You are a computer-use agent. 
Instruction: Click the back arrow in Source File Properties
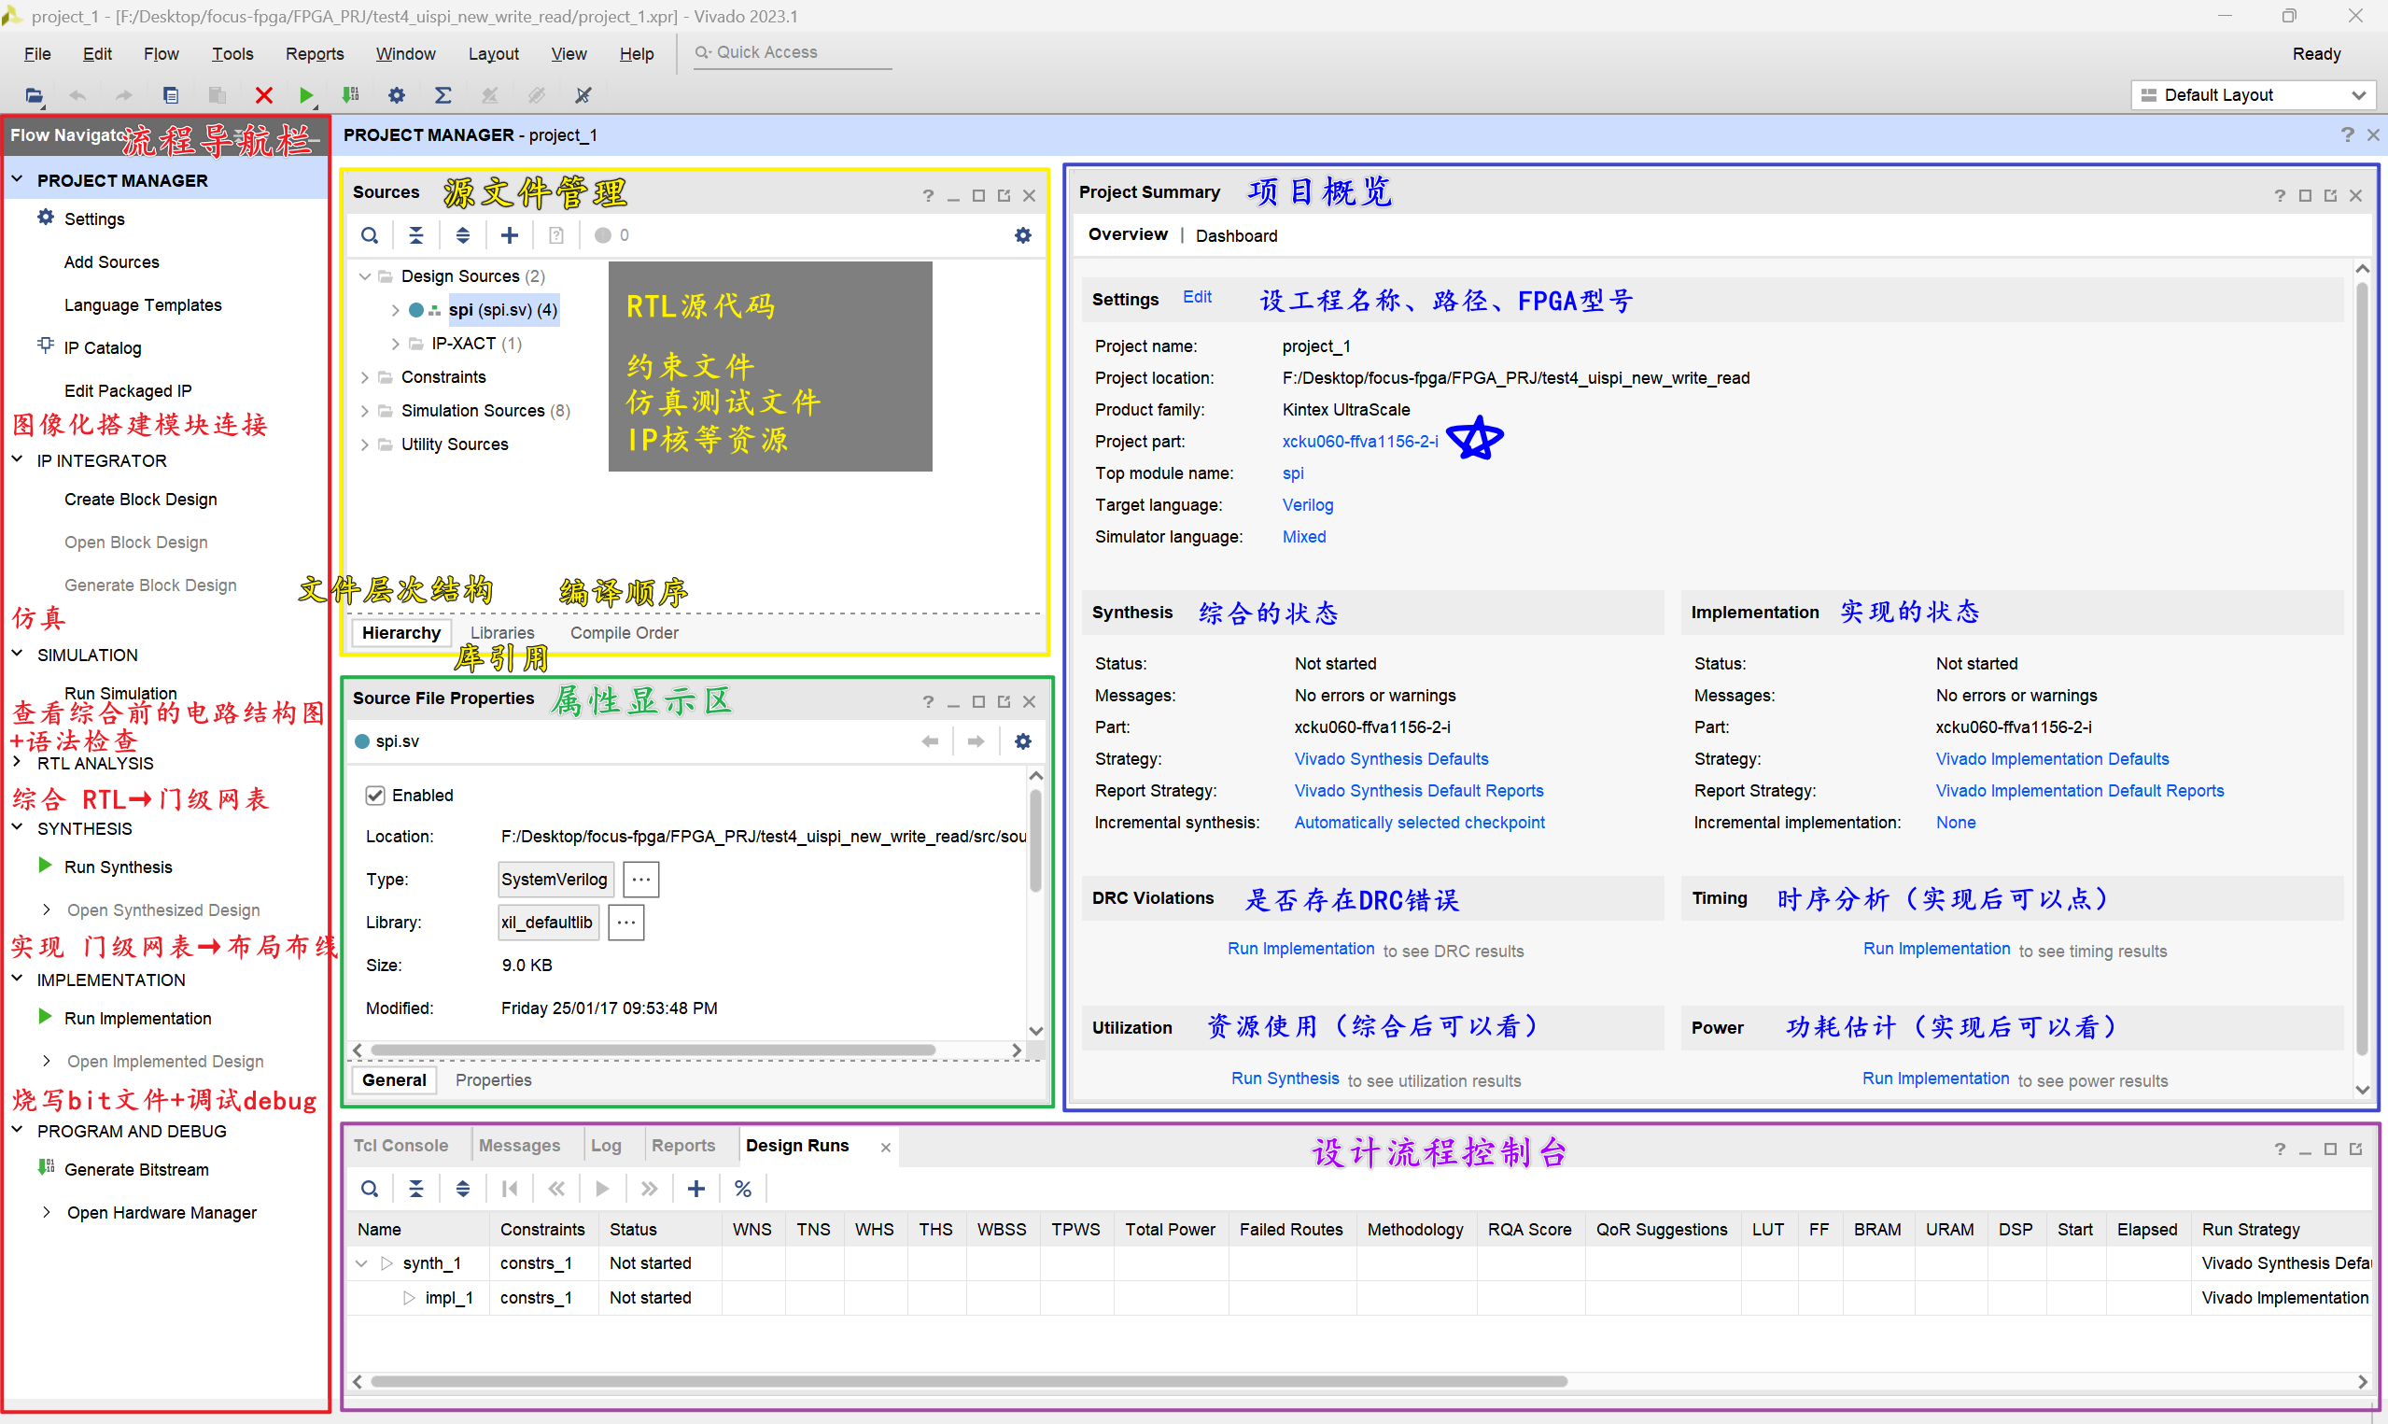[x=929, y=740]
